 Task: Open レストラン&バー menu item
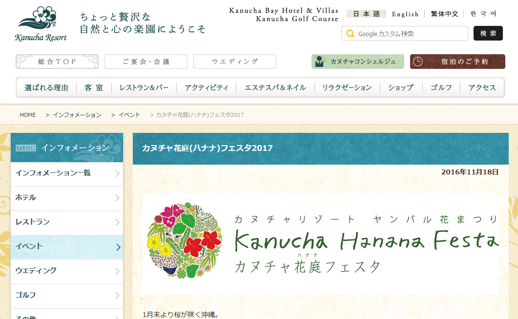pyautogui.click(x=144, y=87)
